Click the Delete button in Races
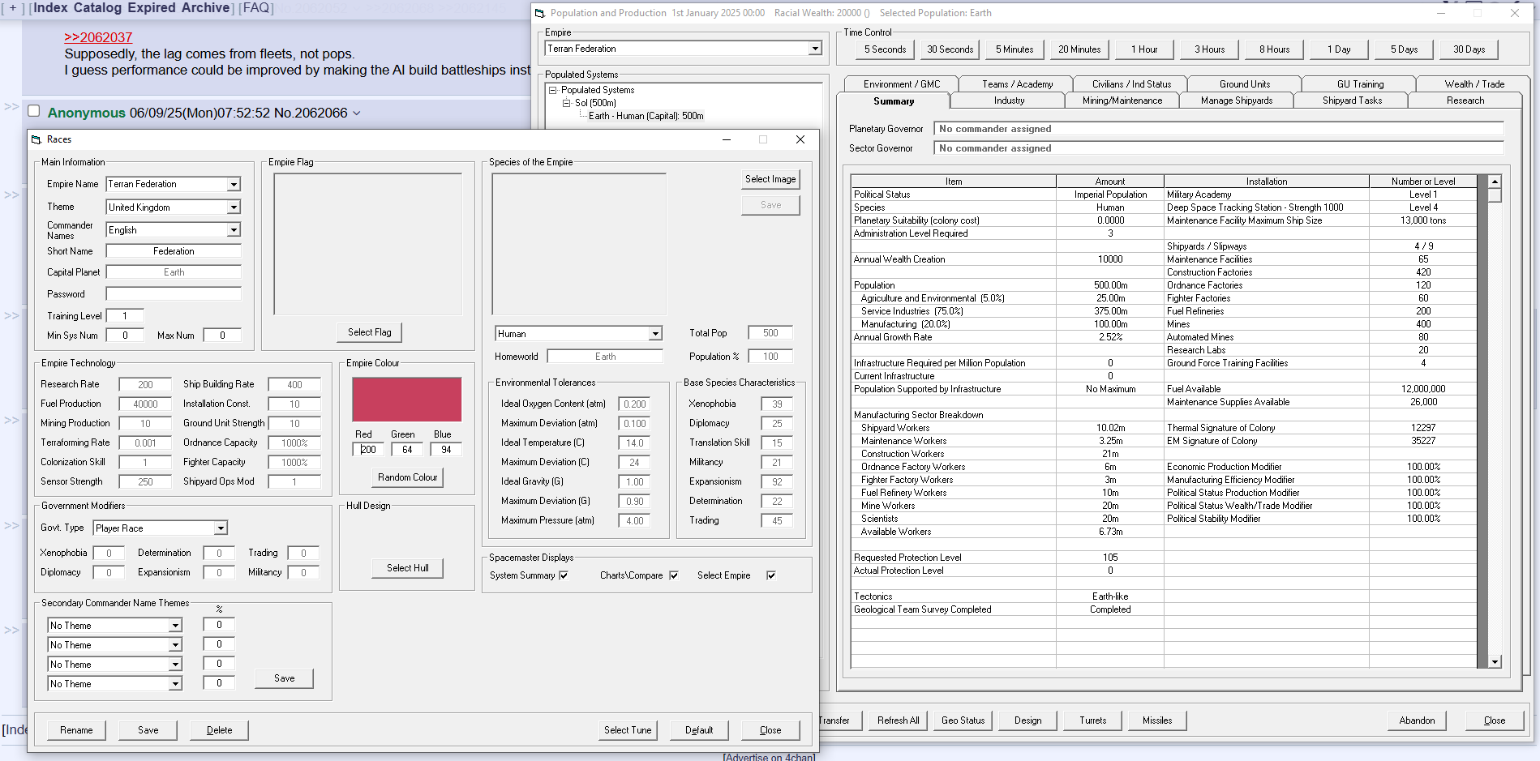The height and width of the screenshot is (761, 1540). (219, 730)
